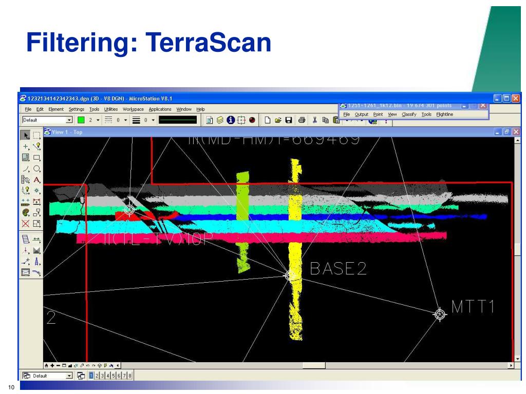This screenshot has width=526, height=394.
Task: Open the Tags tool
Action: [x=26, y=180]
